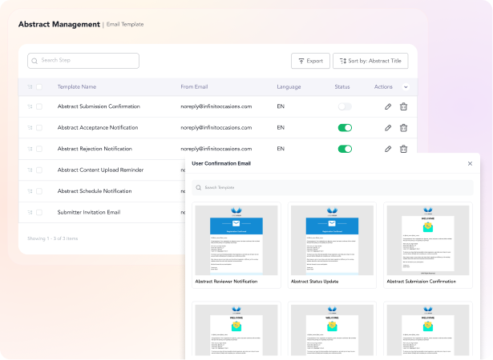Enable status toggle for Abstract Submission Confirmation

coord(345,106)
